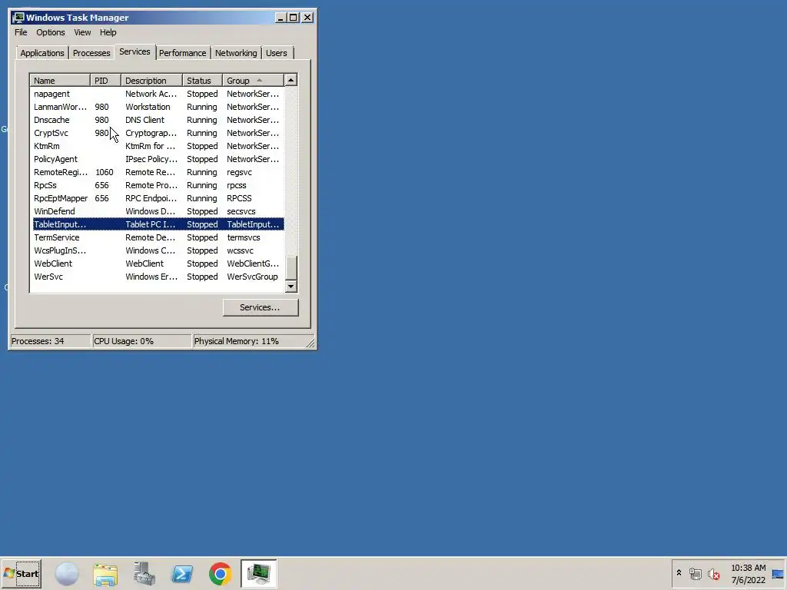Click the regsvc group cell

[240, 172]
